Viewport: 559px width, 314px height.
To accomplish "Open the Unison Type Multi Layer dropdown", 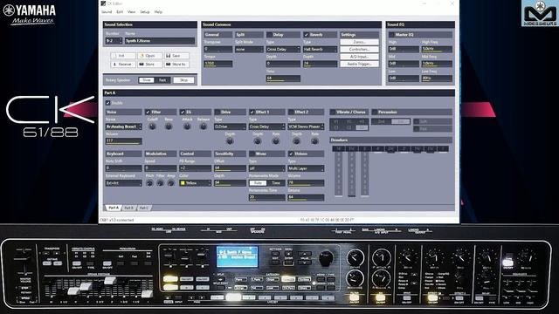I will tap(306, 168).
